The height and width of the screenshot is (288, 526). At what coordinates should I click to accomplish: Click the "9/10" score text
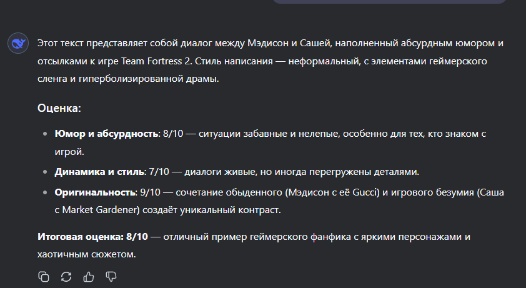pos(150,192)
